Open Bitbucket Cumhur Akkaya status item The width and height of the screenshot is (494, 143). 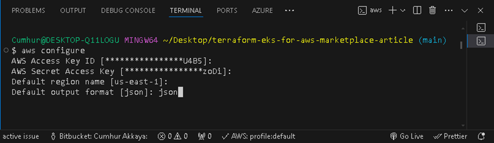pos(99,136)
